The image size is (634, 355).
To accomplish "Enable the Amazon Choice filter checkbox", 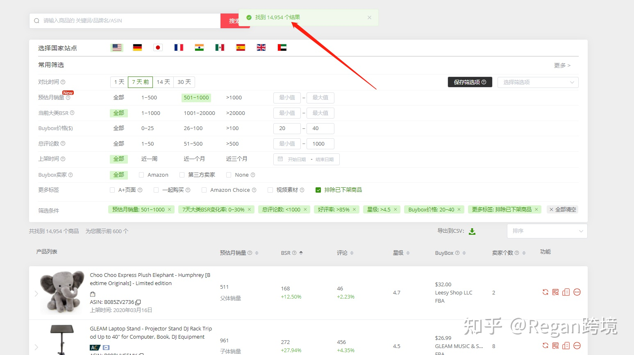I will pyautogui.click(x=204, y=190).
